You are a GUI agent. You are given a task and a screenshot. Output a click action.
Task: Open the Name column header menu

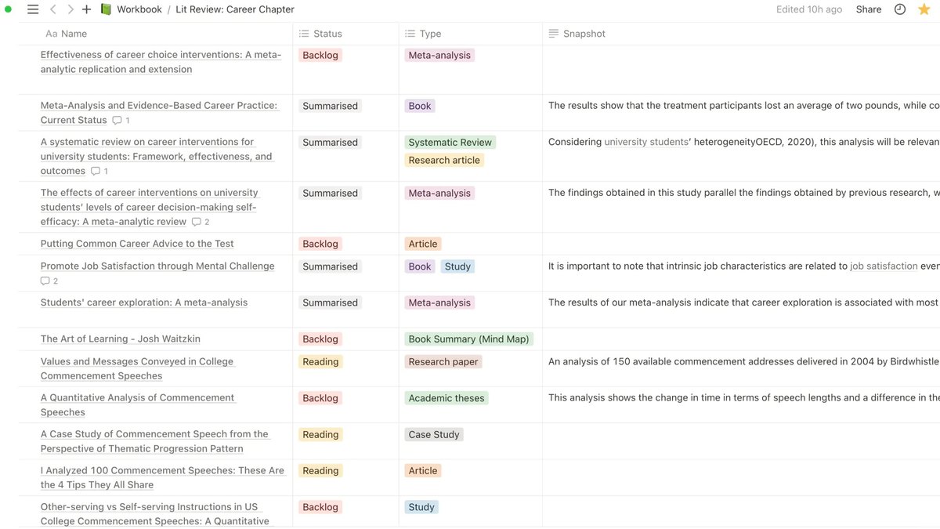click(67, 34)
